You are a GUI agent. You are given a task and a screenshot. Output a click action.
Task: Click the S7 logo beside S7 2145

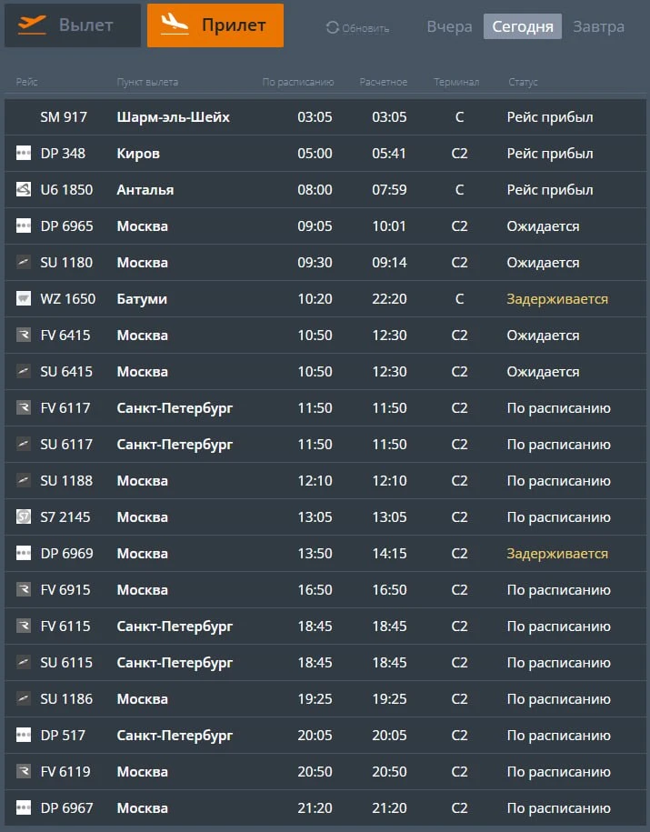(24, 516)
